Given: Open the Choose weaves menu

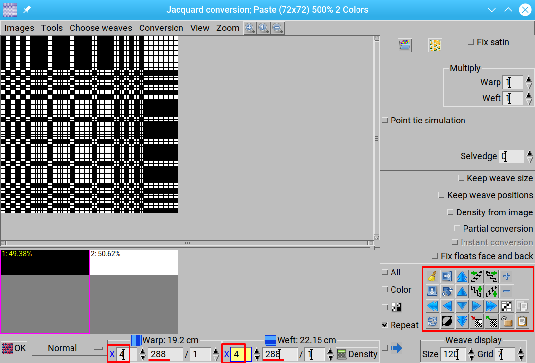Looking at the screenshot, I should pyautogui.click(x=101, y=28).
